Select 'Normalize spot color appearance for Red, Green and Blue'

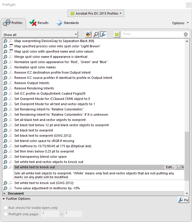coord(61,62)
